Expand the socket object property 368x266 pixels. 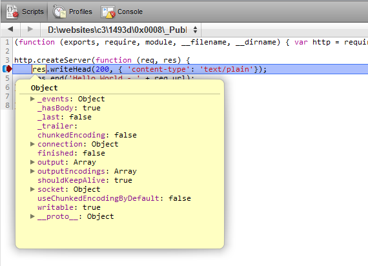click(33, 189)
